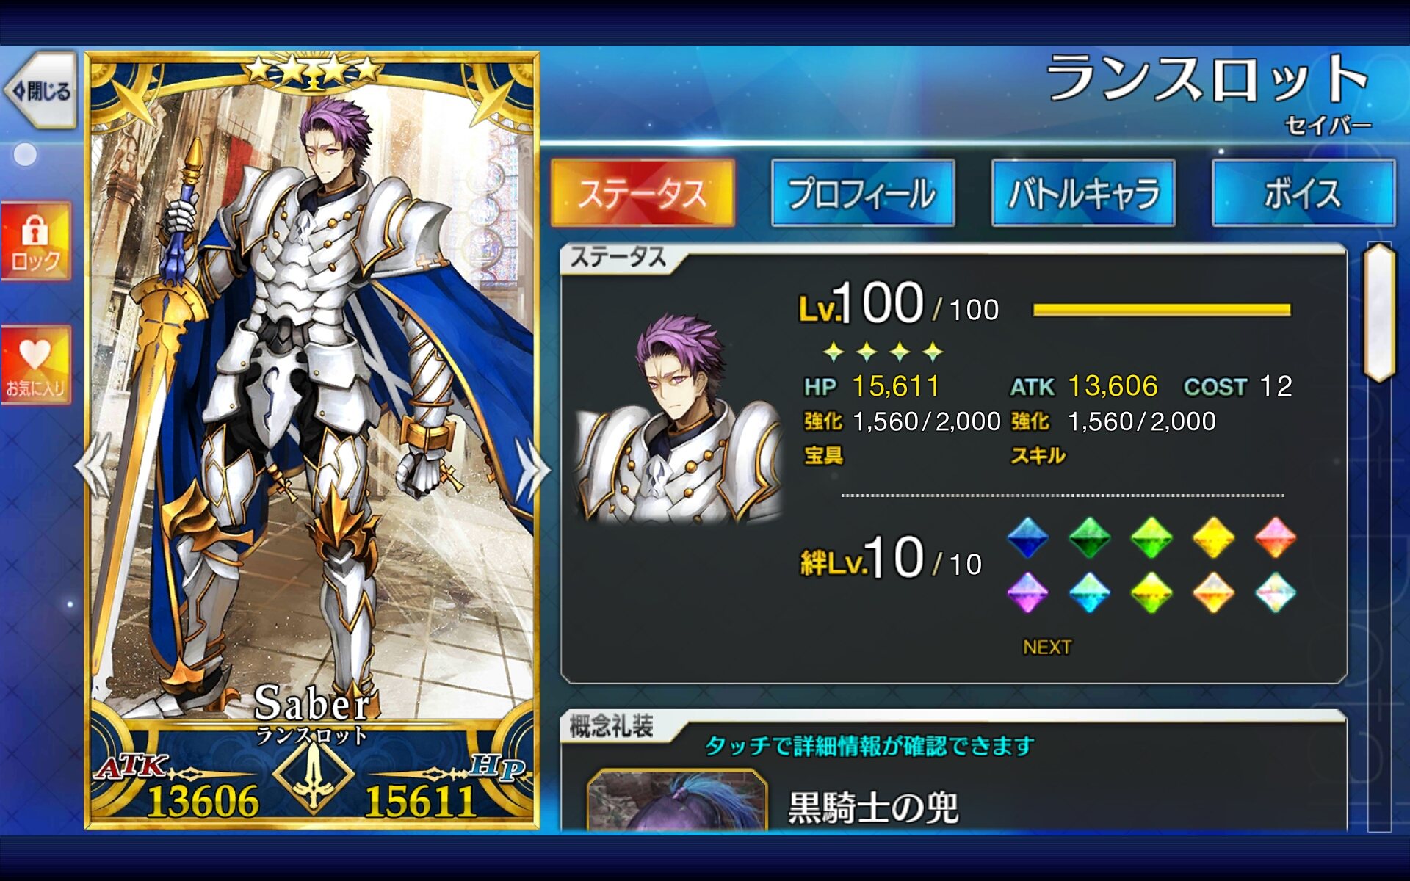Click the Lancelot face portrait in status panel
The width and height of the screenshot is (1410, 881).
(679, 418)
